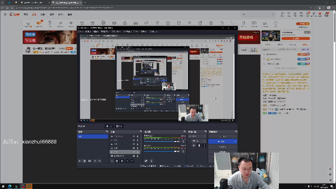The image size is (336, 189).
Task: Toggle lock on the highlighted source row
Action: [x=138, y=152]
